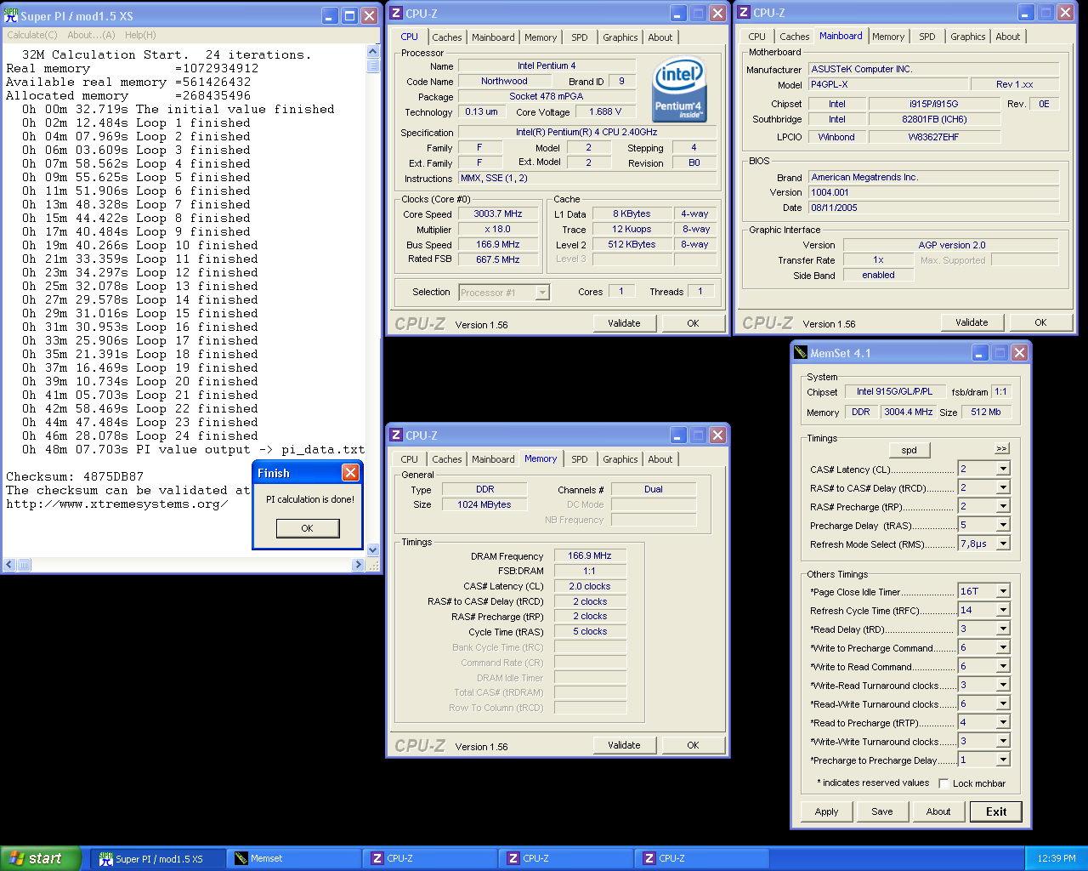This screenshot has width=1088, height=871.
Task: Click the Rated FSB 667.5 MHz value
Action: 498,259
